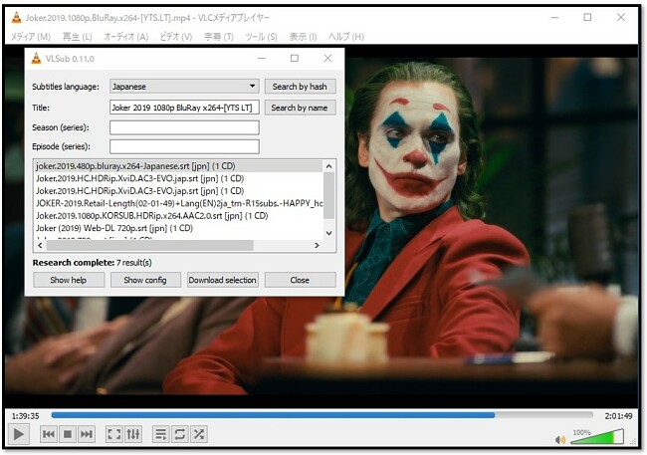Skip to previous media track

click(49, 434)
